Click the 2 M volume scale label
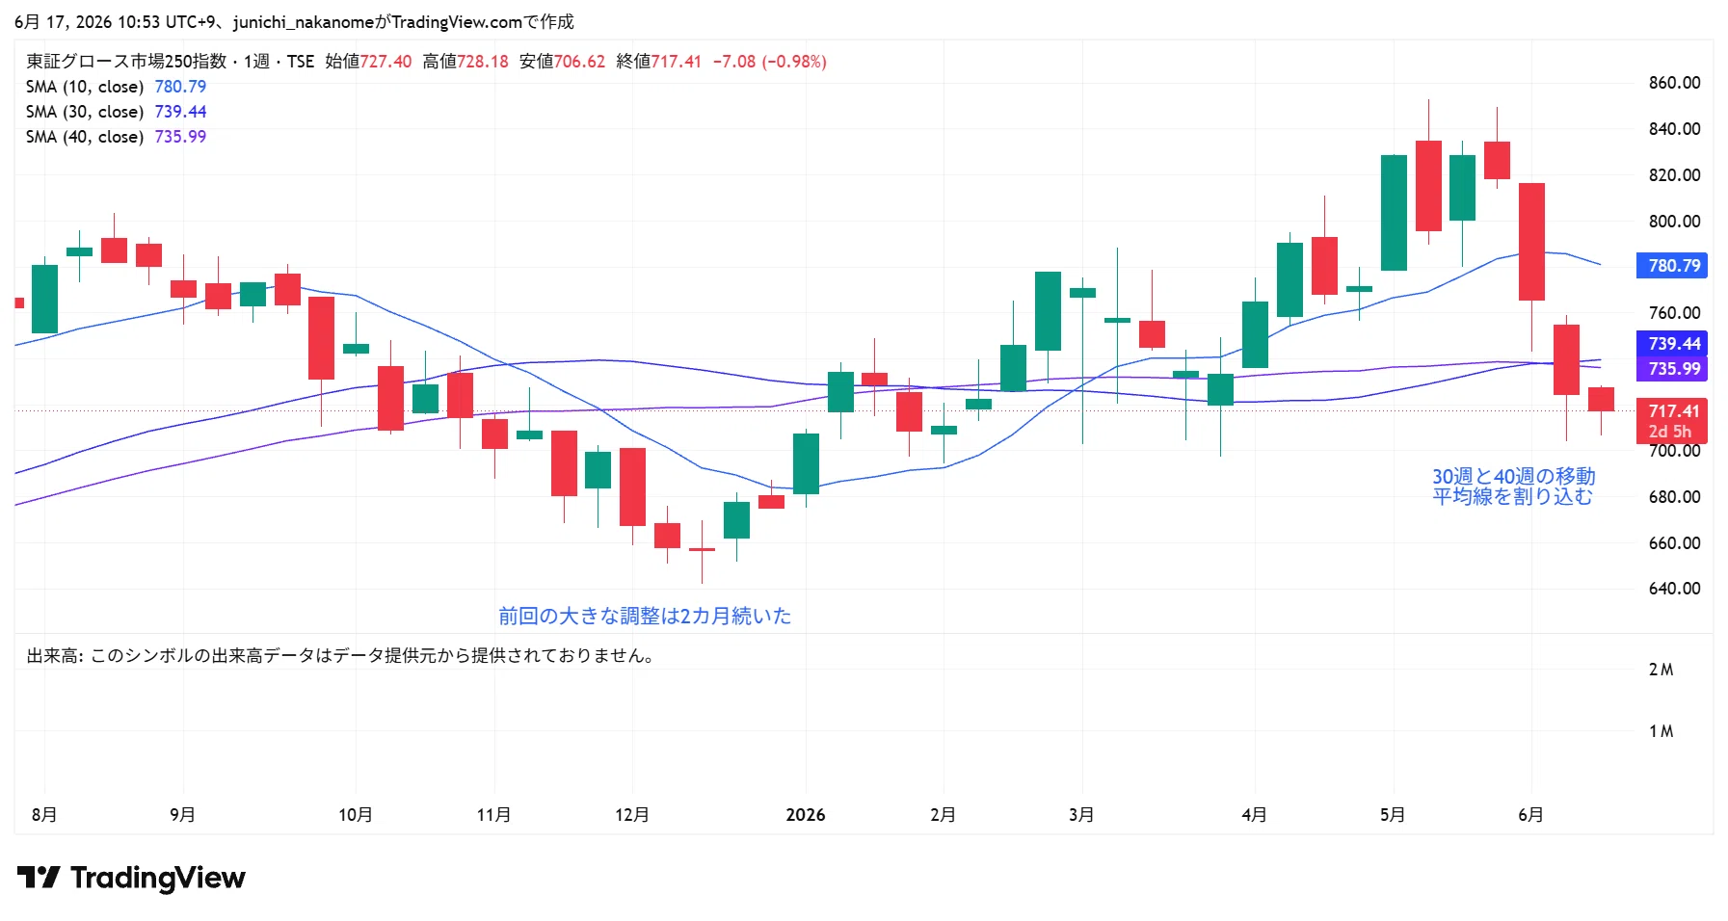Image resolution: width=1728 pixels, height=921 pixels. coord(1661,670)
